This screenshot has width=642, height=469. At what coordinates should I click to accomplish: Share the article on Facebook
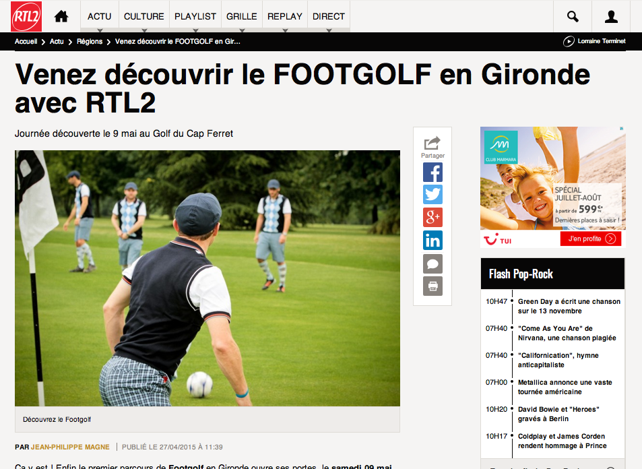point(432,172)
